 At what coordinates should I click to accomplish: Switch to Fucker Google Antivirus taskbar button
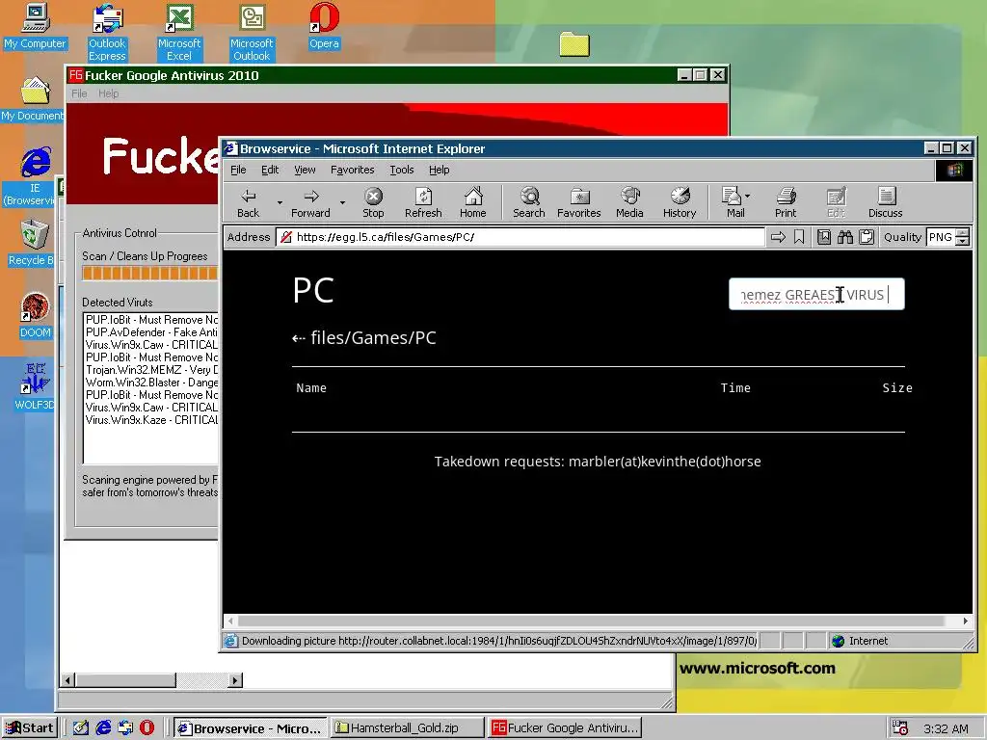tap(565, 728)
